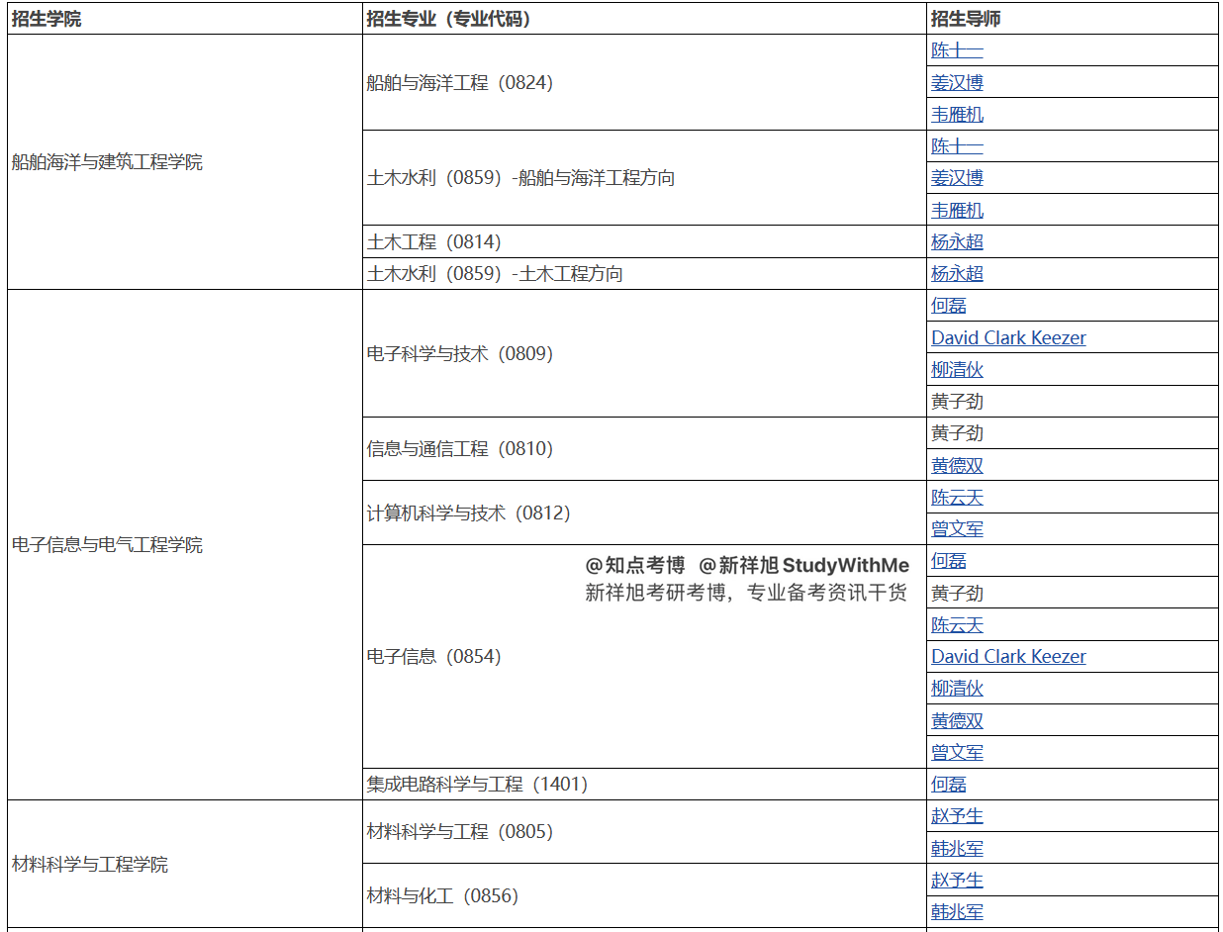This screenshot has width=1223, height=932.
Task: Open 赵予生 link under 材料与化工 (0856)
Action: 957,880
